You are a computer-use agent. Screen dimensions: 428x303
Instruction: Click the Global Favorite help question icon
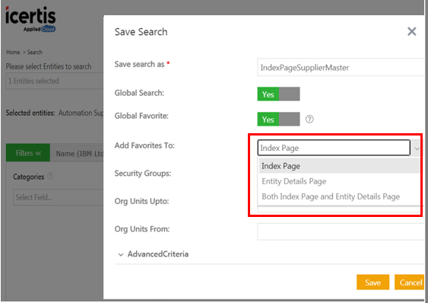click(x=309, y=120)
